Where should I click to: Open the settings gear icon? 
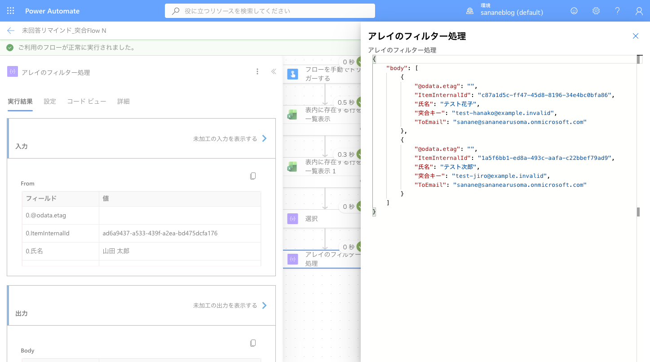[x=596, y=11]
